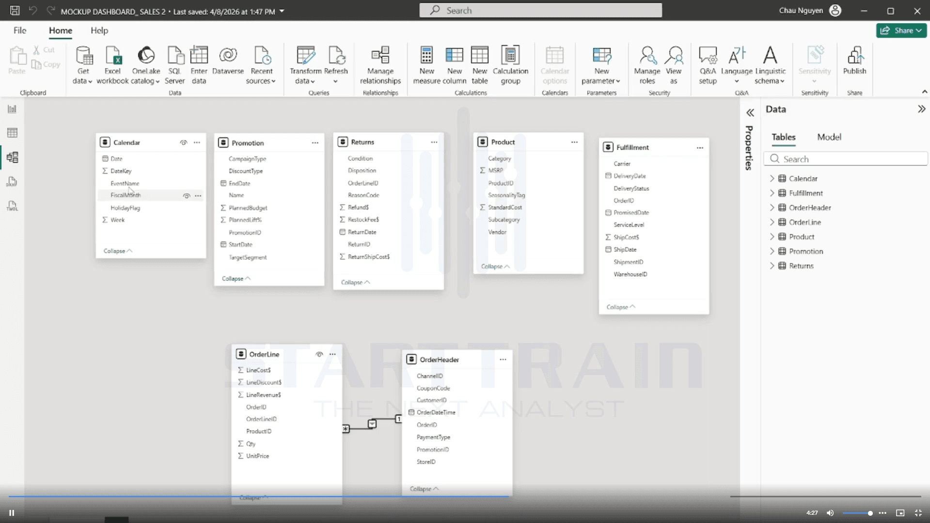Image resolution: width=930 pixels, height=523 pixels.
Task: Open the OneLake catalog
Action: 146,65
